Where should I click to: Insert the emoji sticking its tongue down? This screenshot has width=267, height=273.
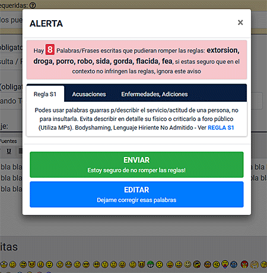(x=225, y=264)
